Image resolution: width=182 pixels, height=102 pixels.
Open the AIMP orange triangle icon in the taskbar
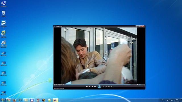click(44, 100)
